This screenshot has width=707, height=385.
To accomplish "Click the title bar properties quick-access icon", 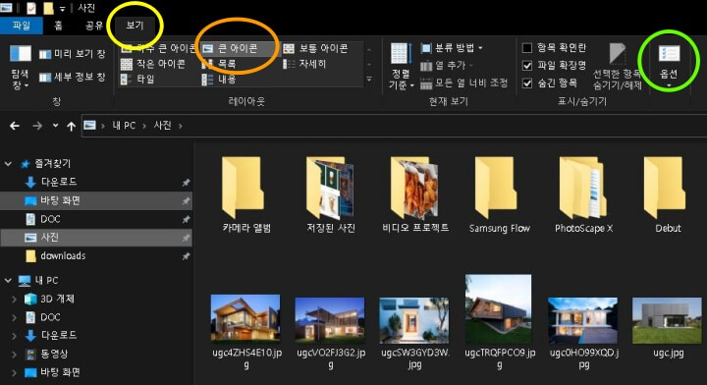I will click(x=31, y=8).
